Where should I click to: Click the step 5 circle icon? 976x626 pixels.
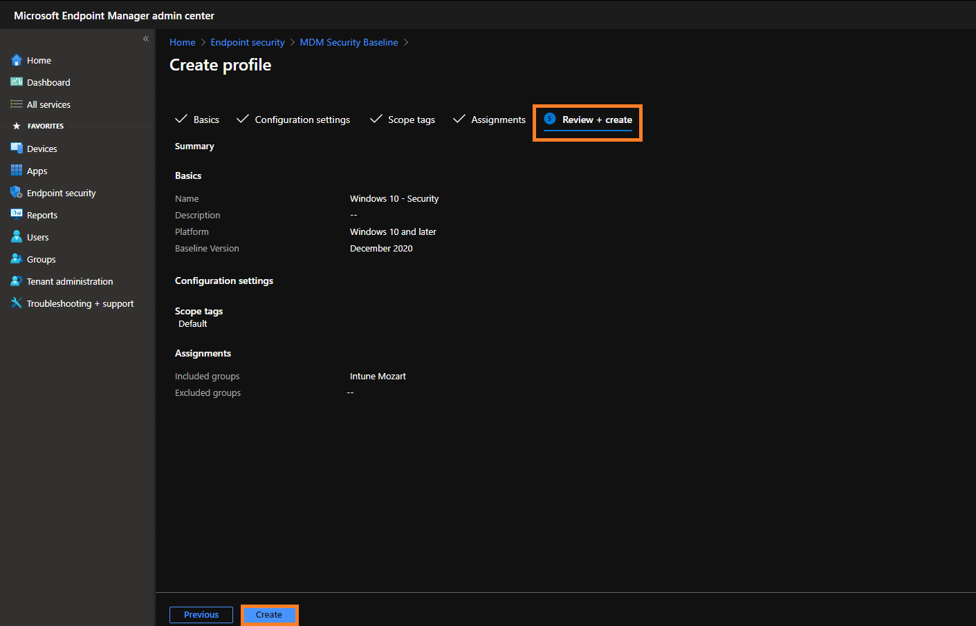[x=550, y=119]
